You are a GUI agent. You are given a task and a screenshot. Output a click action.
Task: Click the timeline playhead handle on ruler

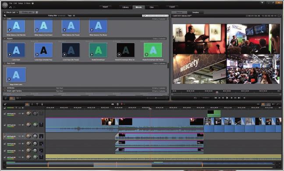pos(150,108)
